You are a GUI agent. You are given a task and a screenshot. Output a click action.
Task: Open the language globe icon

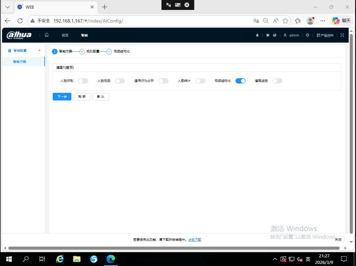point(275,35)
